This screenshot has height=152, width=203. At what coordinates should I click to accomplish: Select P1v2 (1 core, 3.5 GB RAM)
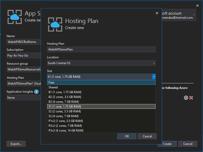(x=101, y=121)
